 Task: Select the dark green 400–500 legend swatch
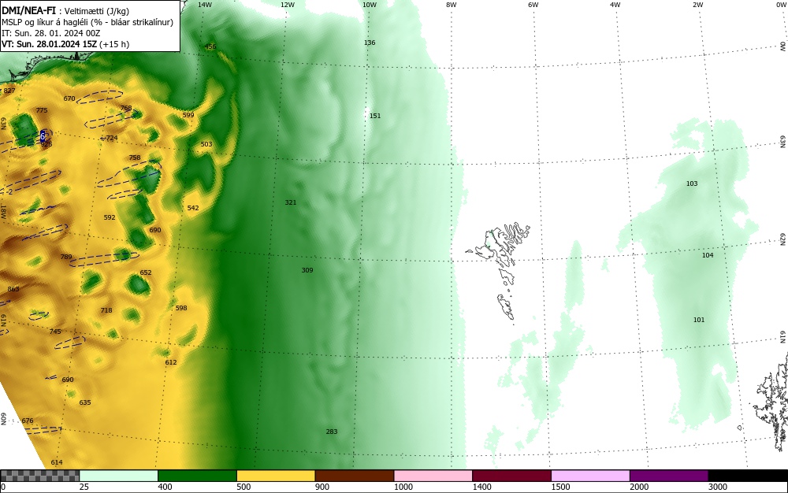click(197, 476)
